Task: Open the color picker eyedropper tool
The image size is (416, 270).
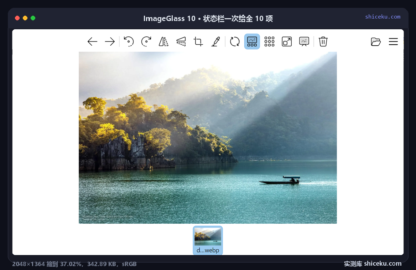Action: (216, 42)
